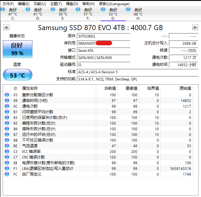Select the 气流温度 attribute row
201x197 pixels.
(98, 146)
